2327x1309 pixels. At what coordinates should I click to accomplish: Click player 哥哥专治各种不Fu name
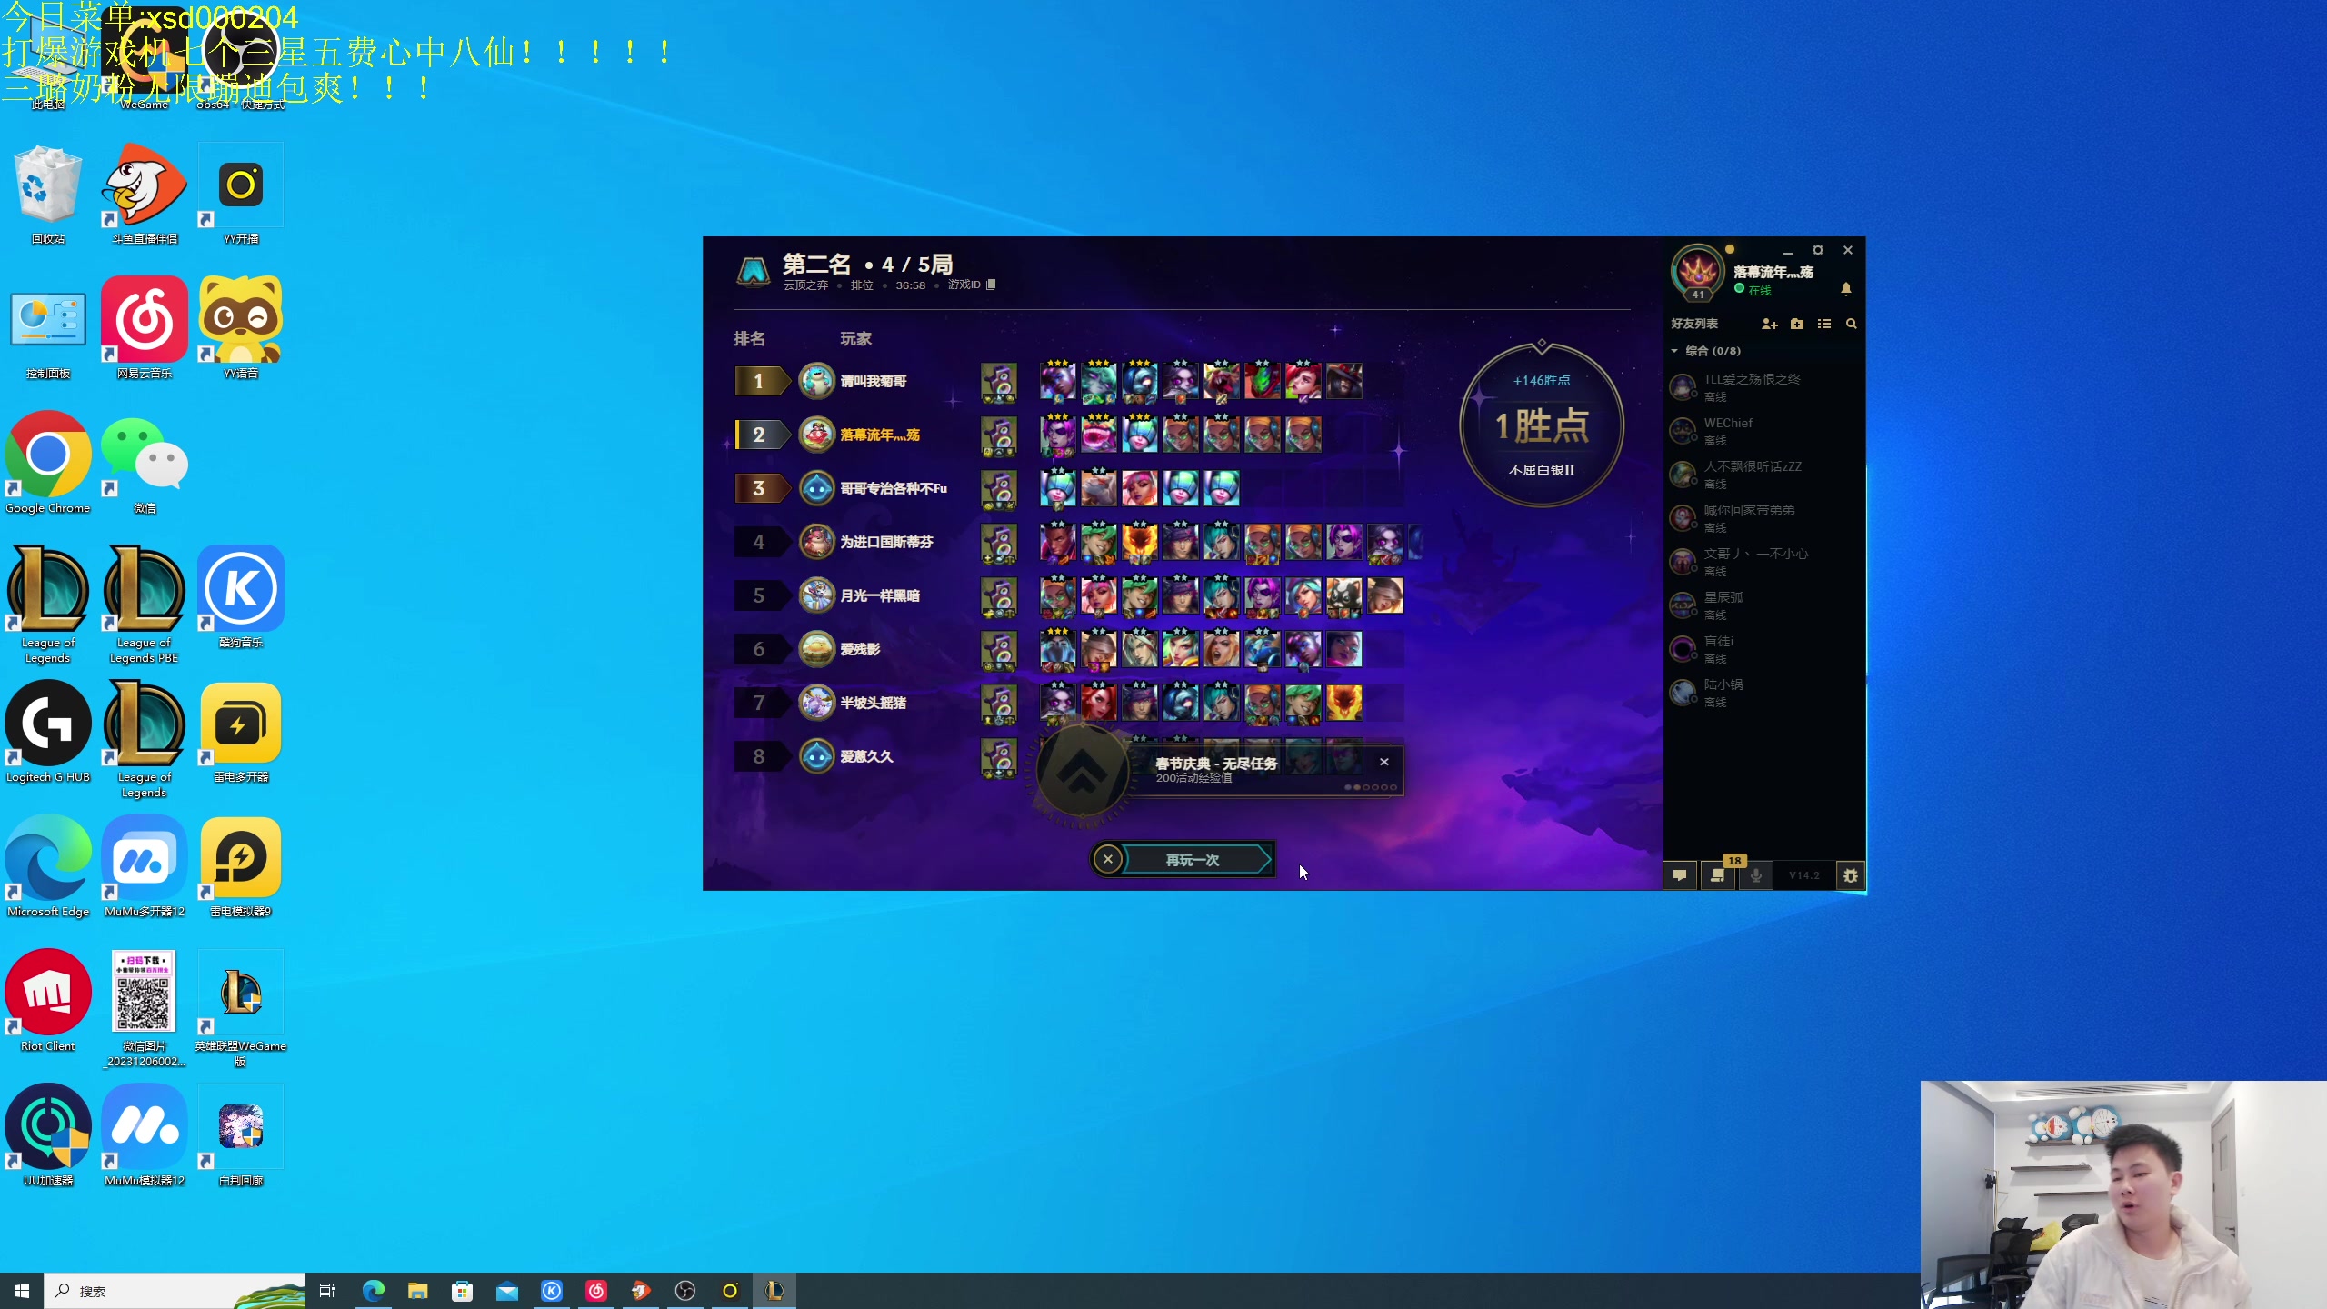click(x=894, y=488)
